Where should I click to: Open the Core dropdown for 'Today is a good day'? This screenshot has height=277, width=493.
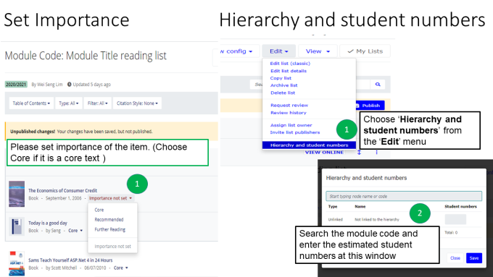click(x=75, y=231)
